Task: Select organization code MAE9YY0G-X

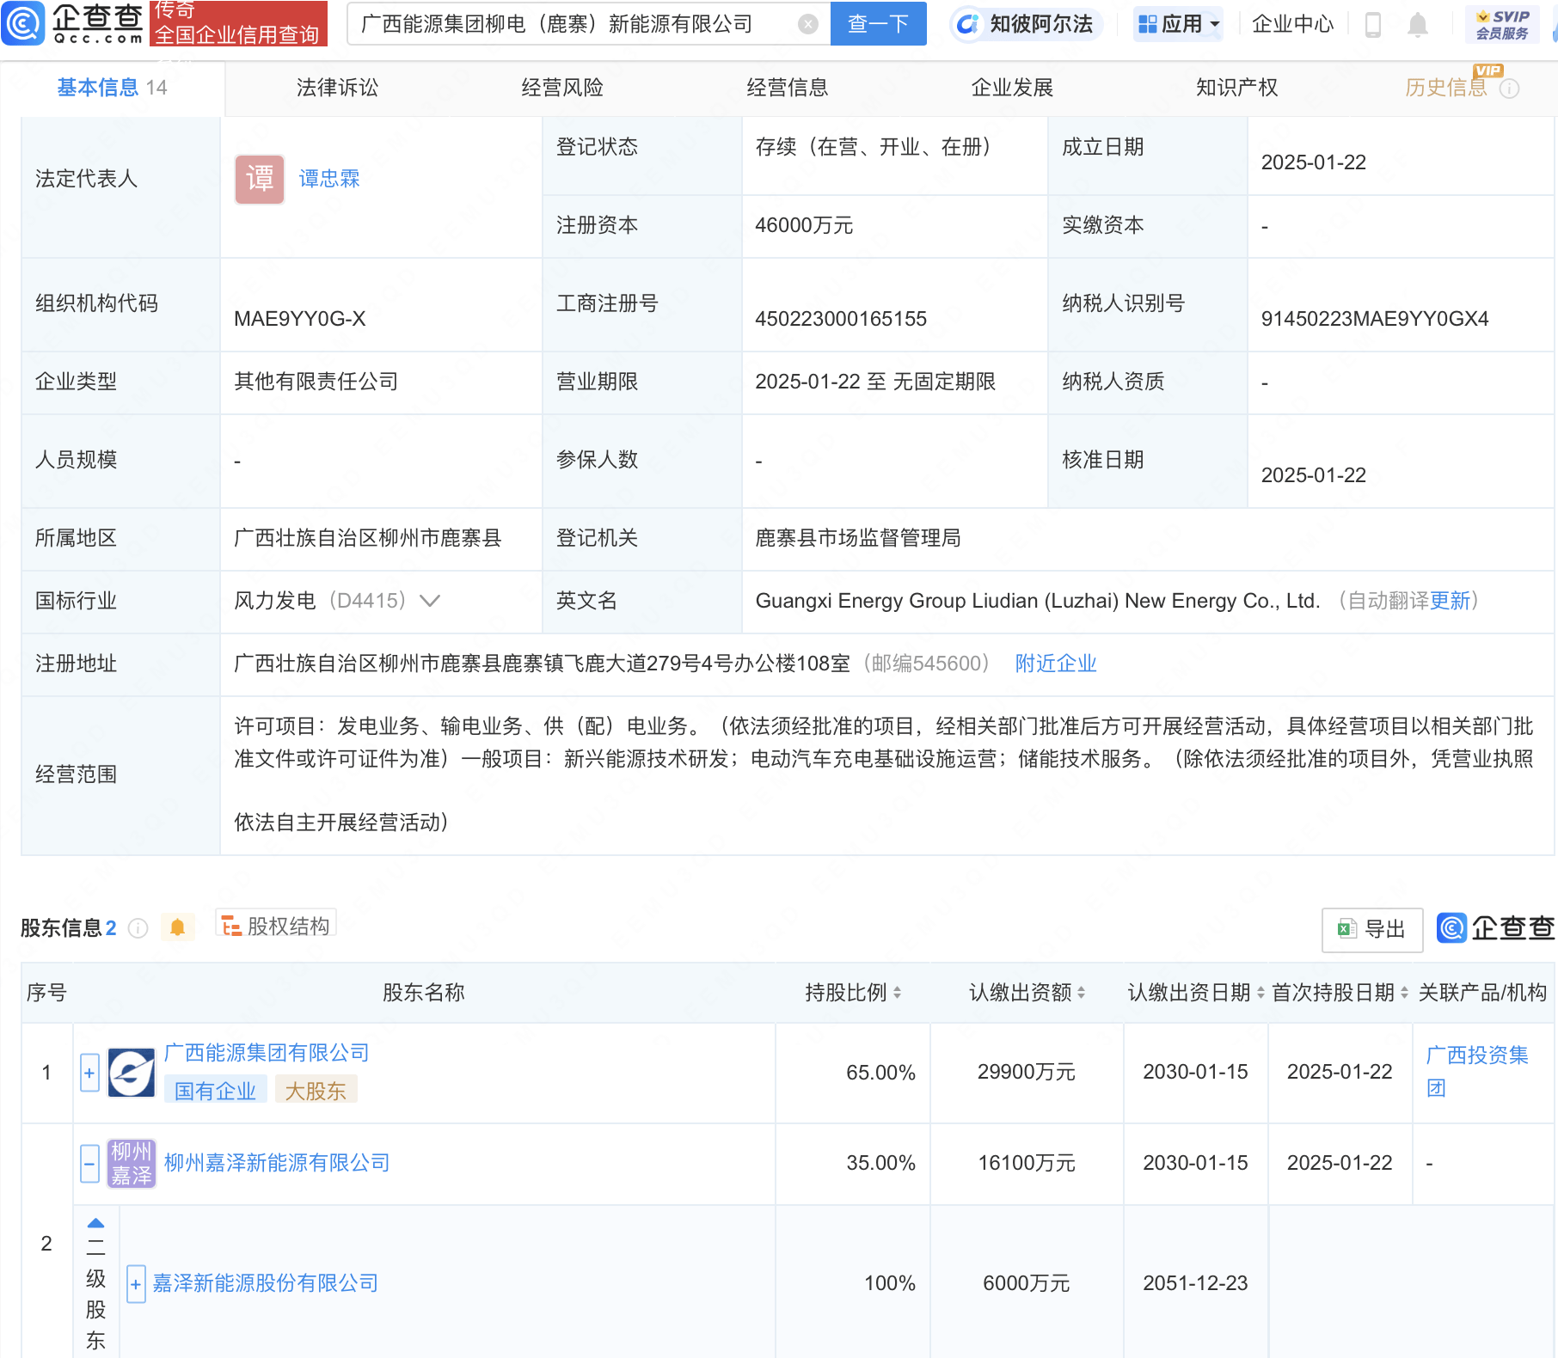Action: click(300, 319)
